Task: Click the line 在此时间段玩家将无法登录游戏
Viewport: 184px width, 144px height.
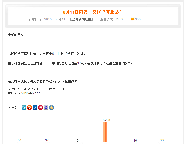Action: [43, 81]
